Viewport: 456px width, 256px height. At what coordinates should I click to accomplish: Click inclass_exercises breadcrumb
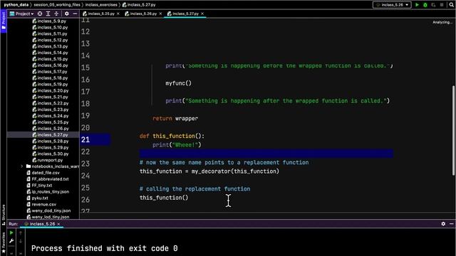(101, 5)
